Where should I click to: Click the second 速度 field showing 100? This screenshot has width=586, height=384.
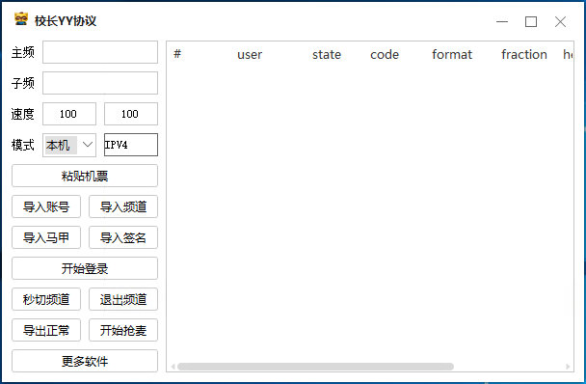[x=131, y=114]
